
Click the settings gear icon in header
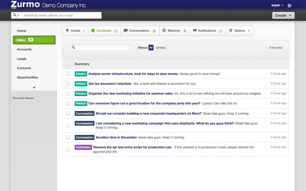[289, 6]
